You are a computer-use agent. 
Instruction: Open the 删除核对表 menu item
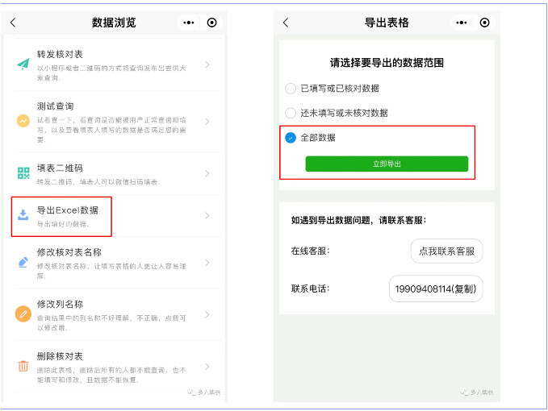coord(118,367)
